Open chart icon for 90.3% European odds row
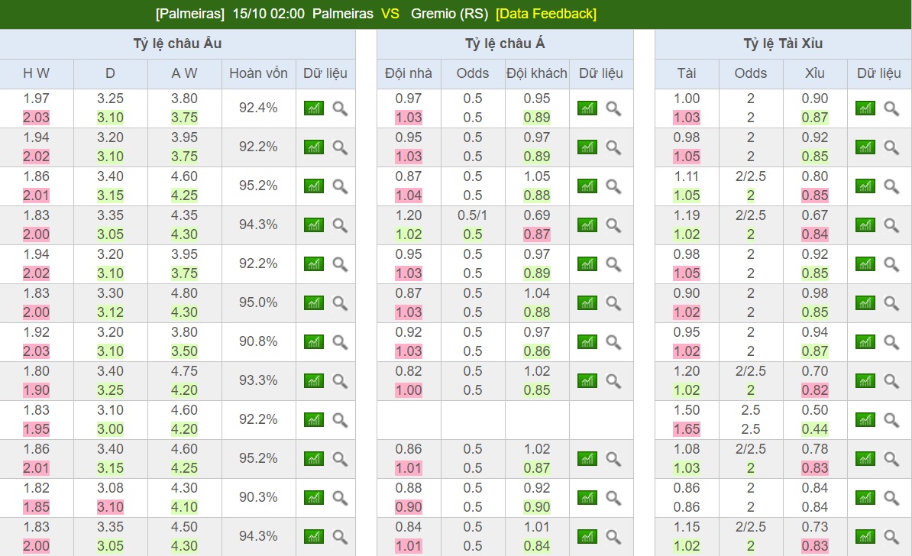Screen dimensions: 912x556 (x=313, y=498)
